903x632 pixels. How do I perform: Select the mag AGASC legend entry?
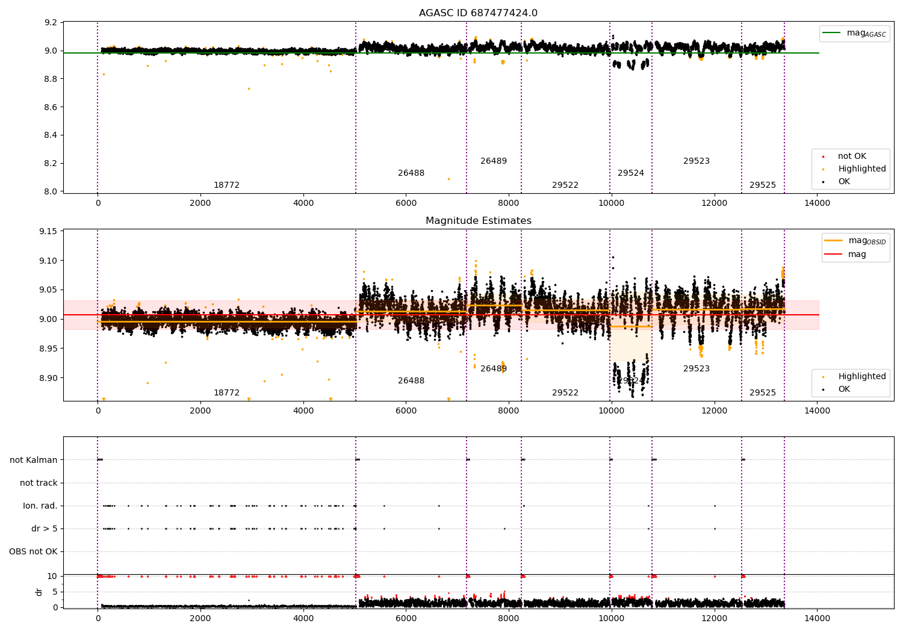[x=855, y=33]
